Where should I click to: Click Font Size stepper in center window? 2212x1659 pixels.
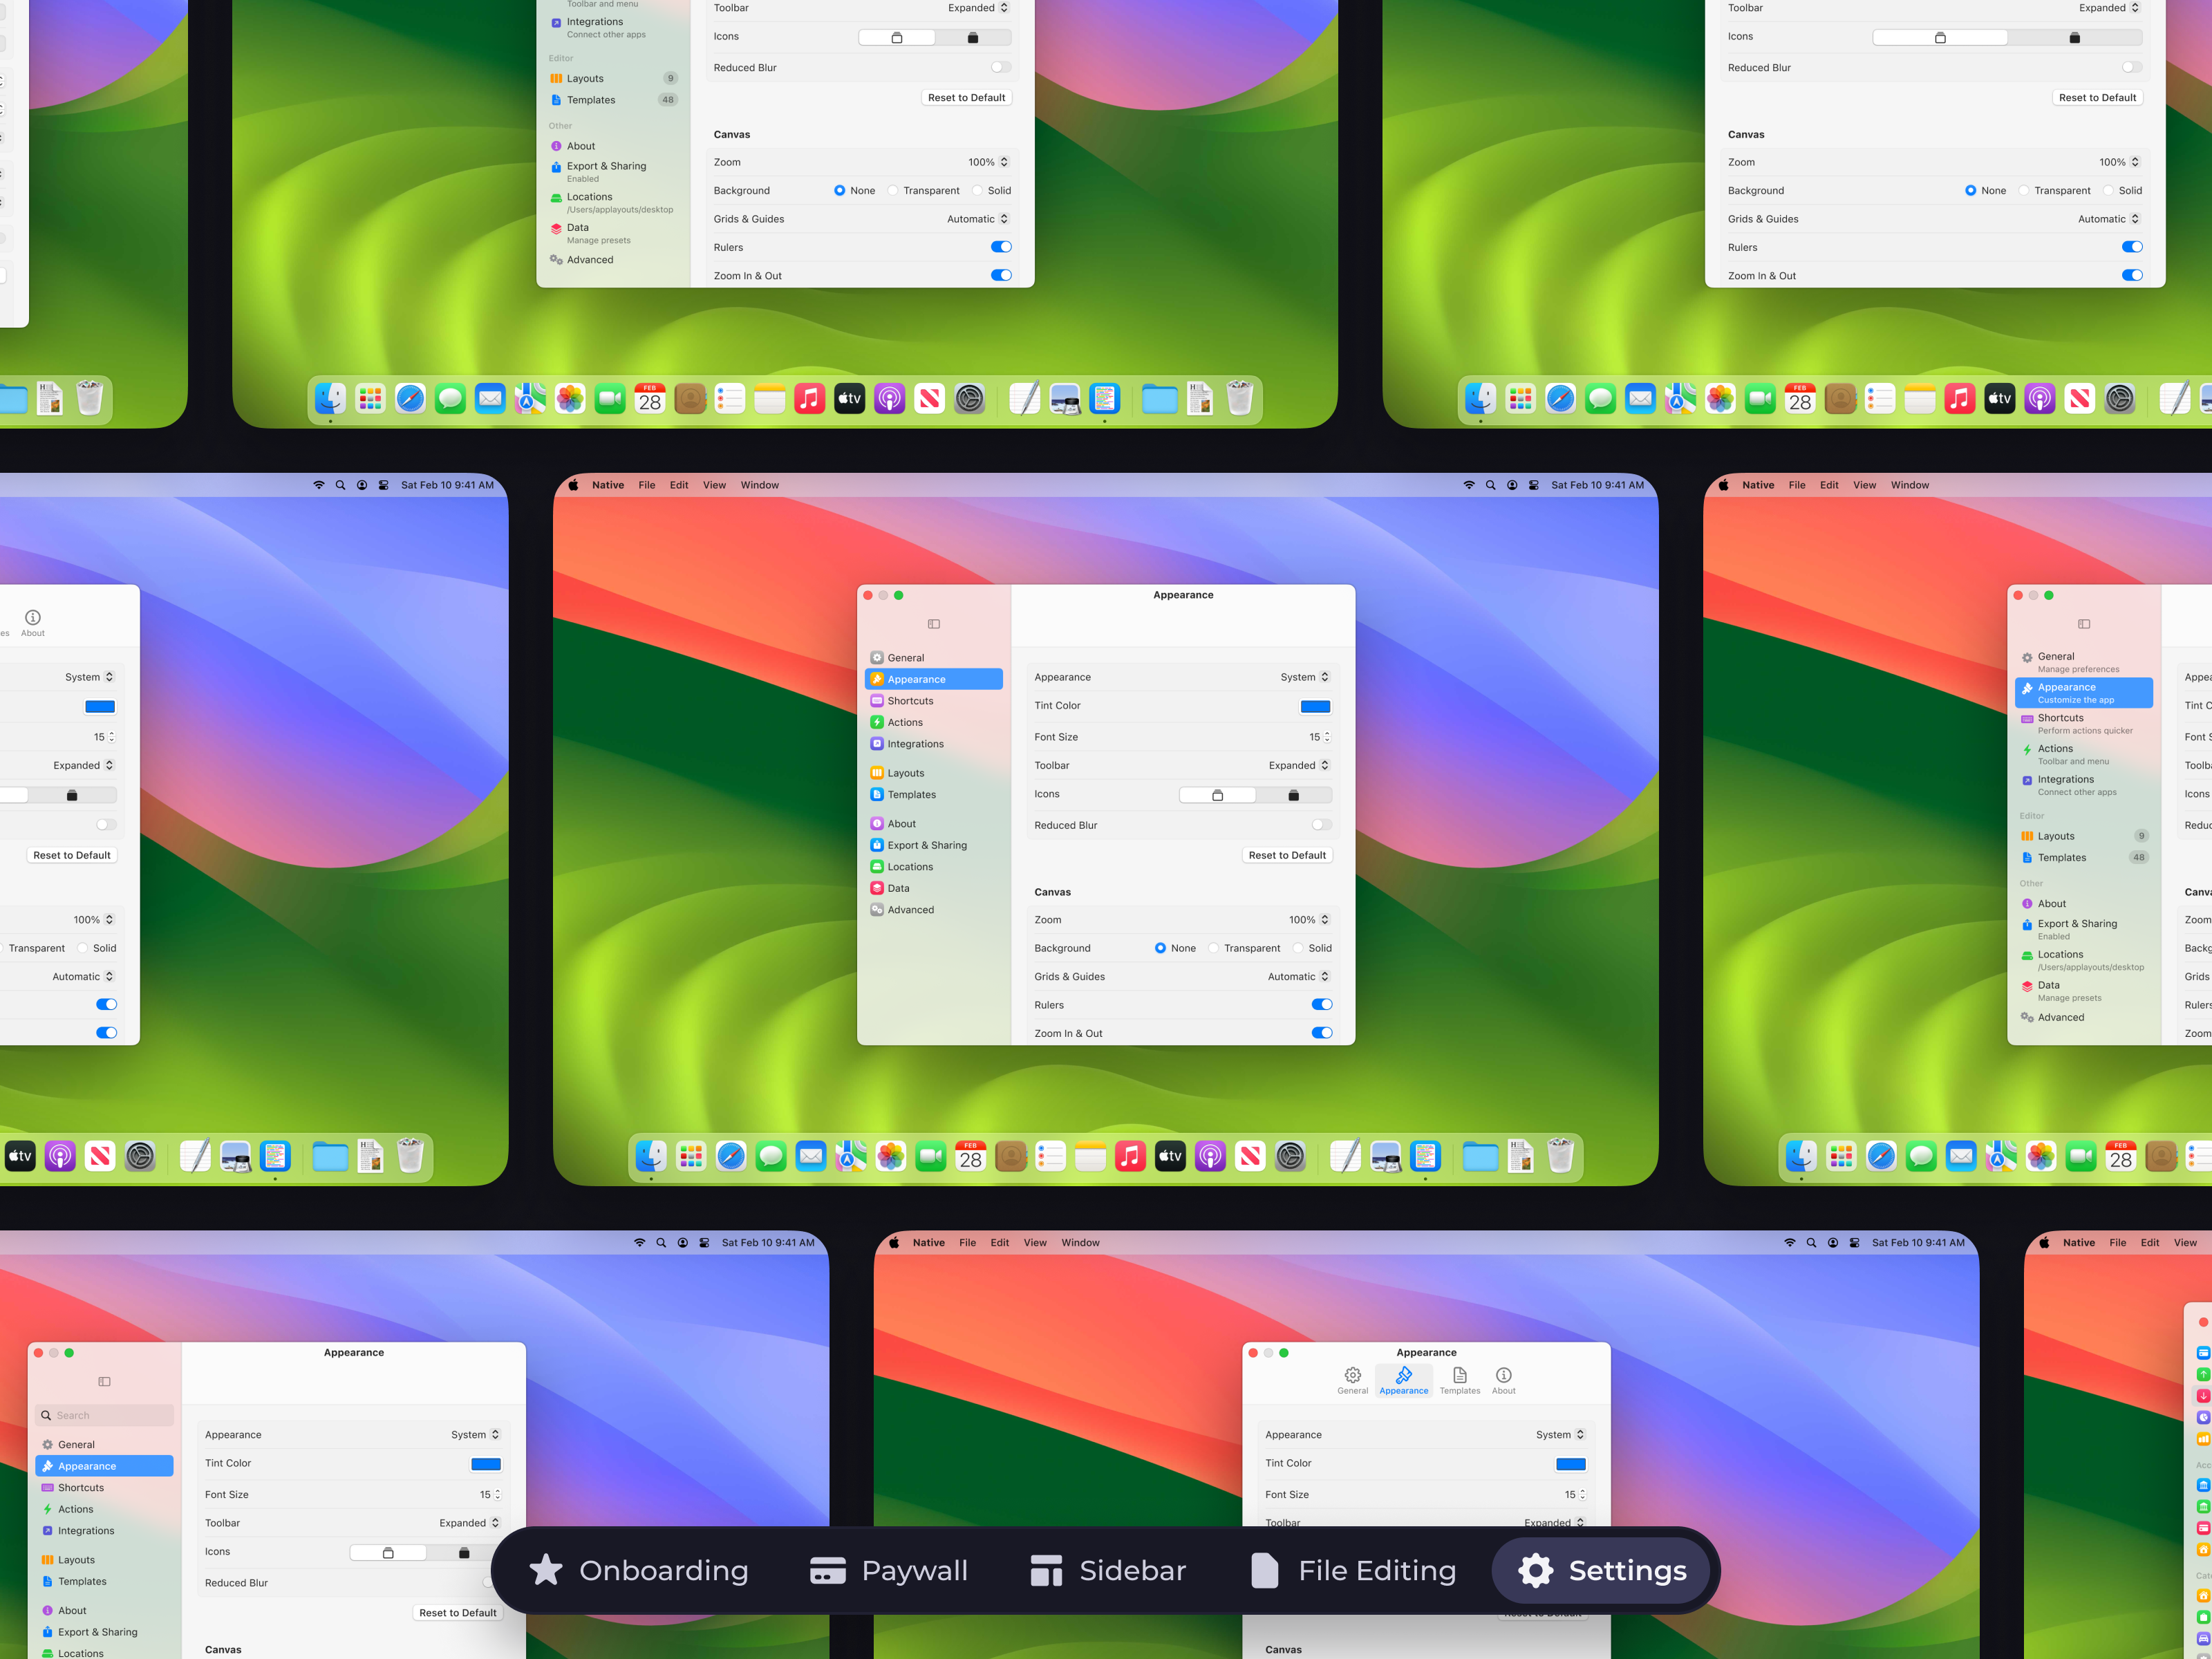pyautogui.click(x=1327, y=737)
